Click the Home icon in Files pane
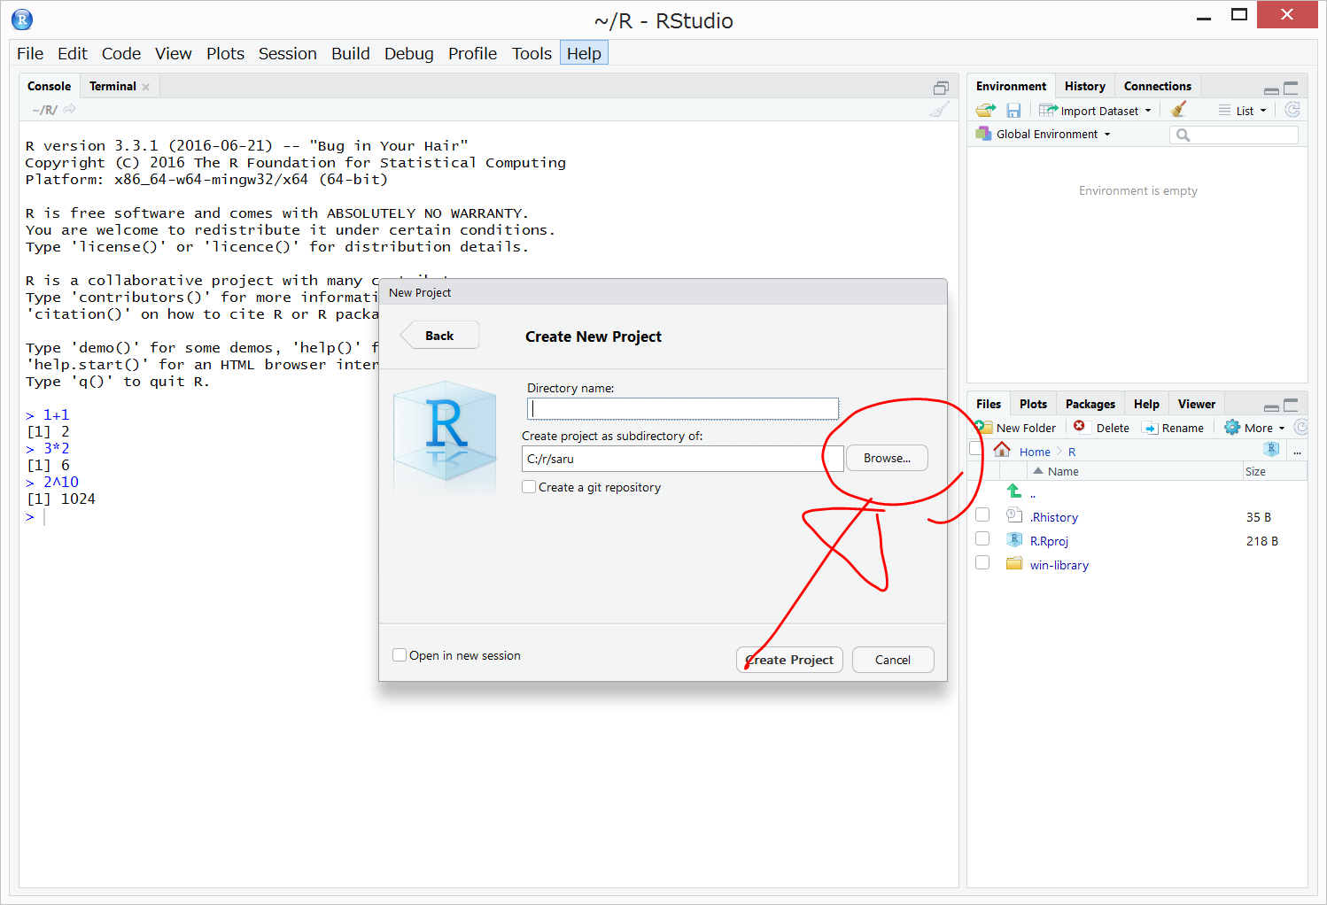1327x905 pixels. pos(1002,451)
